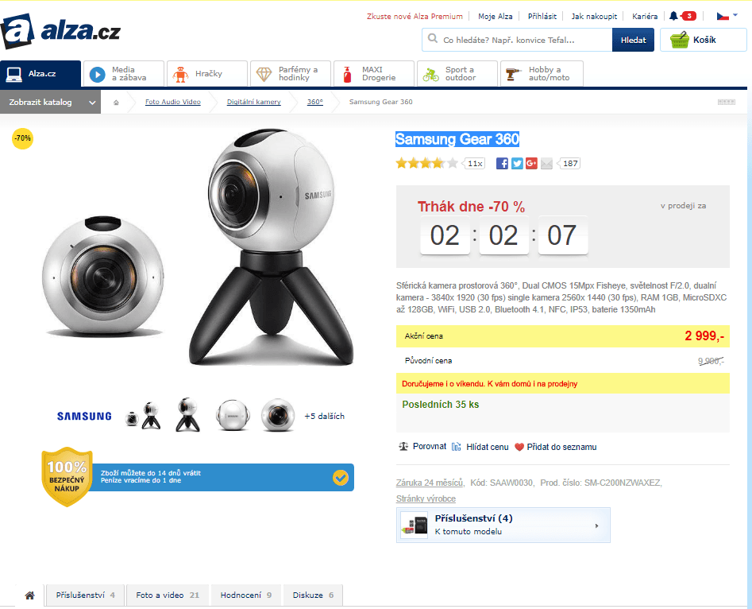752x609 pixels.
Task: Open Moje Alza link
Action: coord(495,17)
